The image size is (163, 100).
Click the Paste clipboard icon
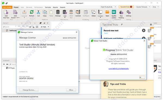pos(51,12)
